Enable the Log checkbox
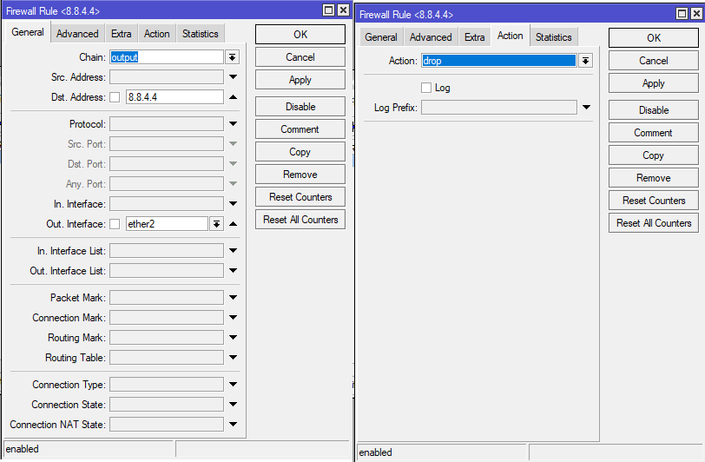Viewport: 705px width, 462px height. (x=426, y=88)
